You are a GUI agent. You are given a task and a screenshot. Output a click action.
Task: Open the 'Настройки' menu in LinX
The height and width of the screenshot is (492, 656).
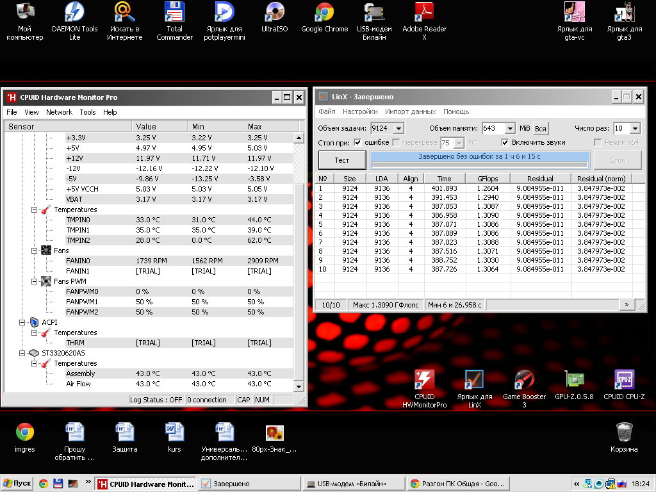tap(360, 111)
